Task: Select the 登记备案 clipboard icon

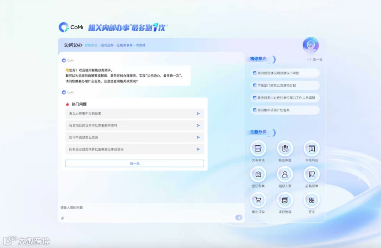Action: 259,174
